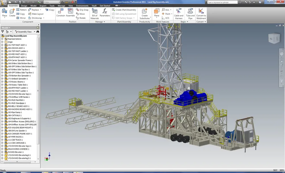Open the Vault ribbon tab

pos(94,6)
